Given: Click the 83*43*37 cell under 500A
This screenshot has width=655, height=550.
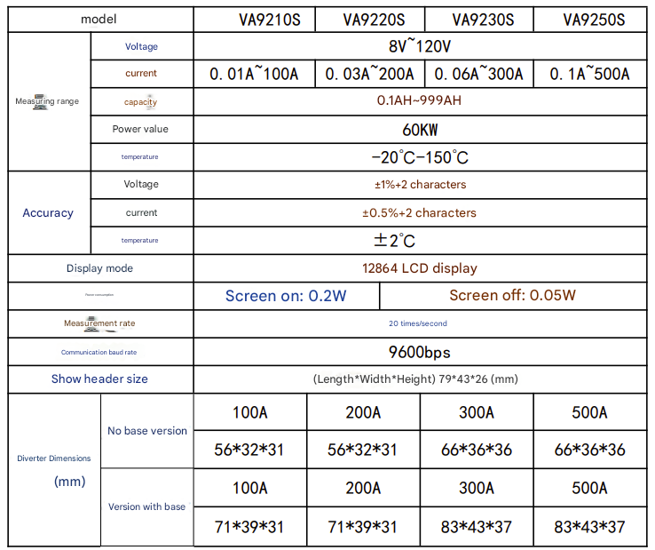Looking at the screenshot, I should pyautogui.click(x=589, y=527).
